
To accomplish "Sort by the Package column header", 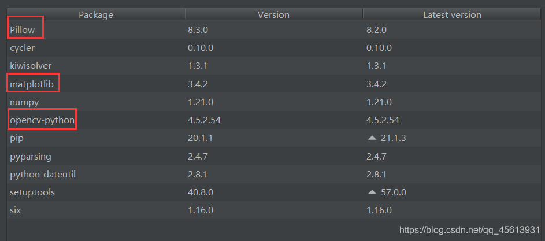I will (x=96, y=14).
